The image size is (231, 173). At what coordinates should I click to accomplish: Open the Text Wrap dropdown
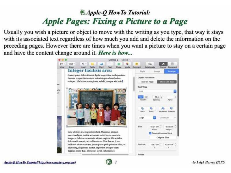157,91
